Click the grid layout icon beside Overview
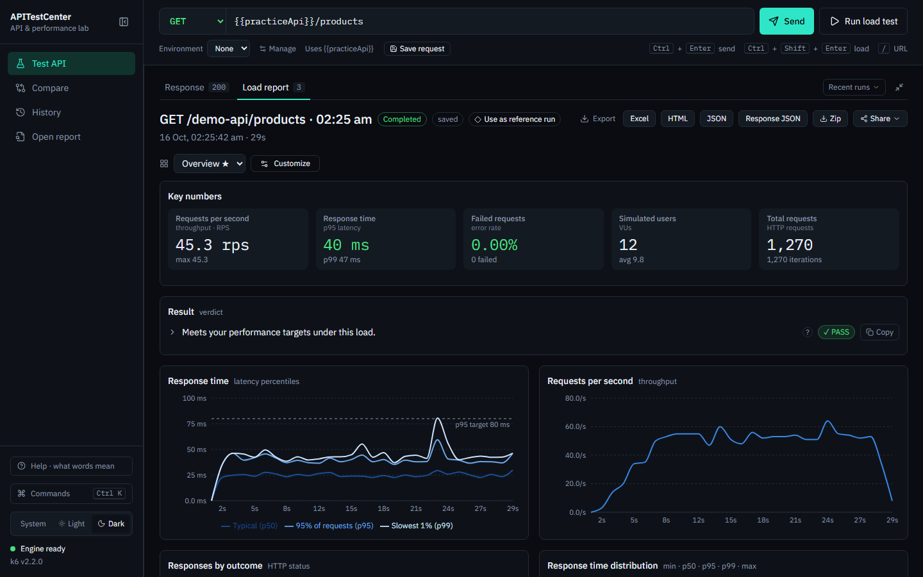 (164, 163)
